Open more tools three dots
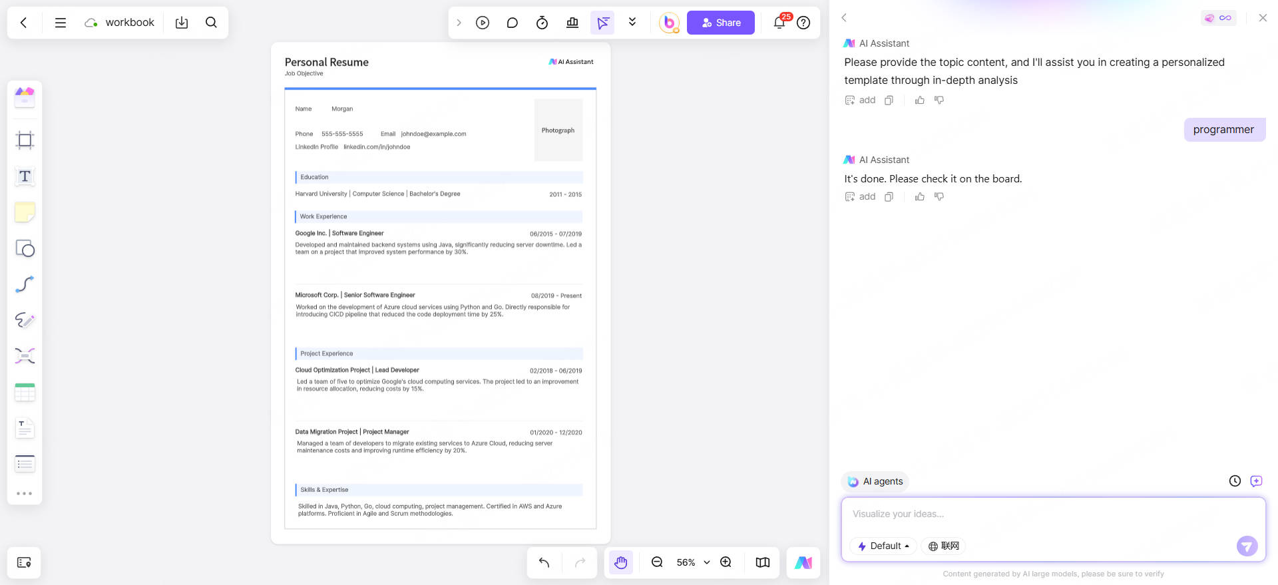Viewport: 1278px width, 585px height. pyautogui.click(x=25, y=494)
